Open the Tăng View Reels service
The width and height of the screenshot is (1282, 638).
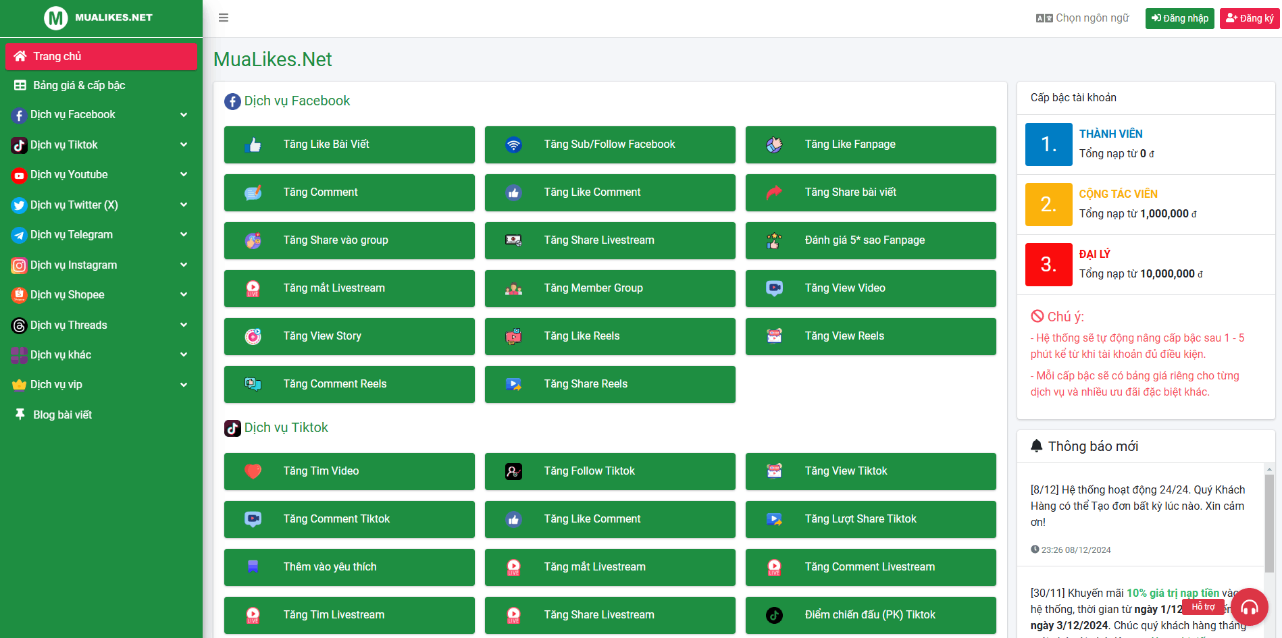click(x=870, y=336)
